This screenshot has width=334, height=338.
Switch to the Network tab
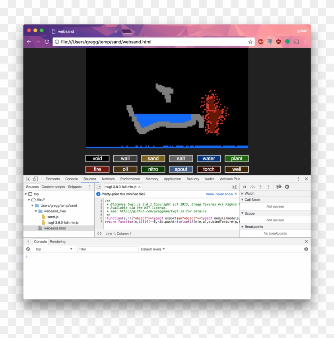[x=108, y=179]
